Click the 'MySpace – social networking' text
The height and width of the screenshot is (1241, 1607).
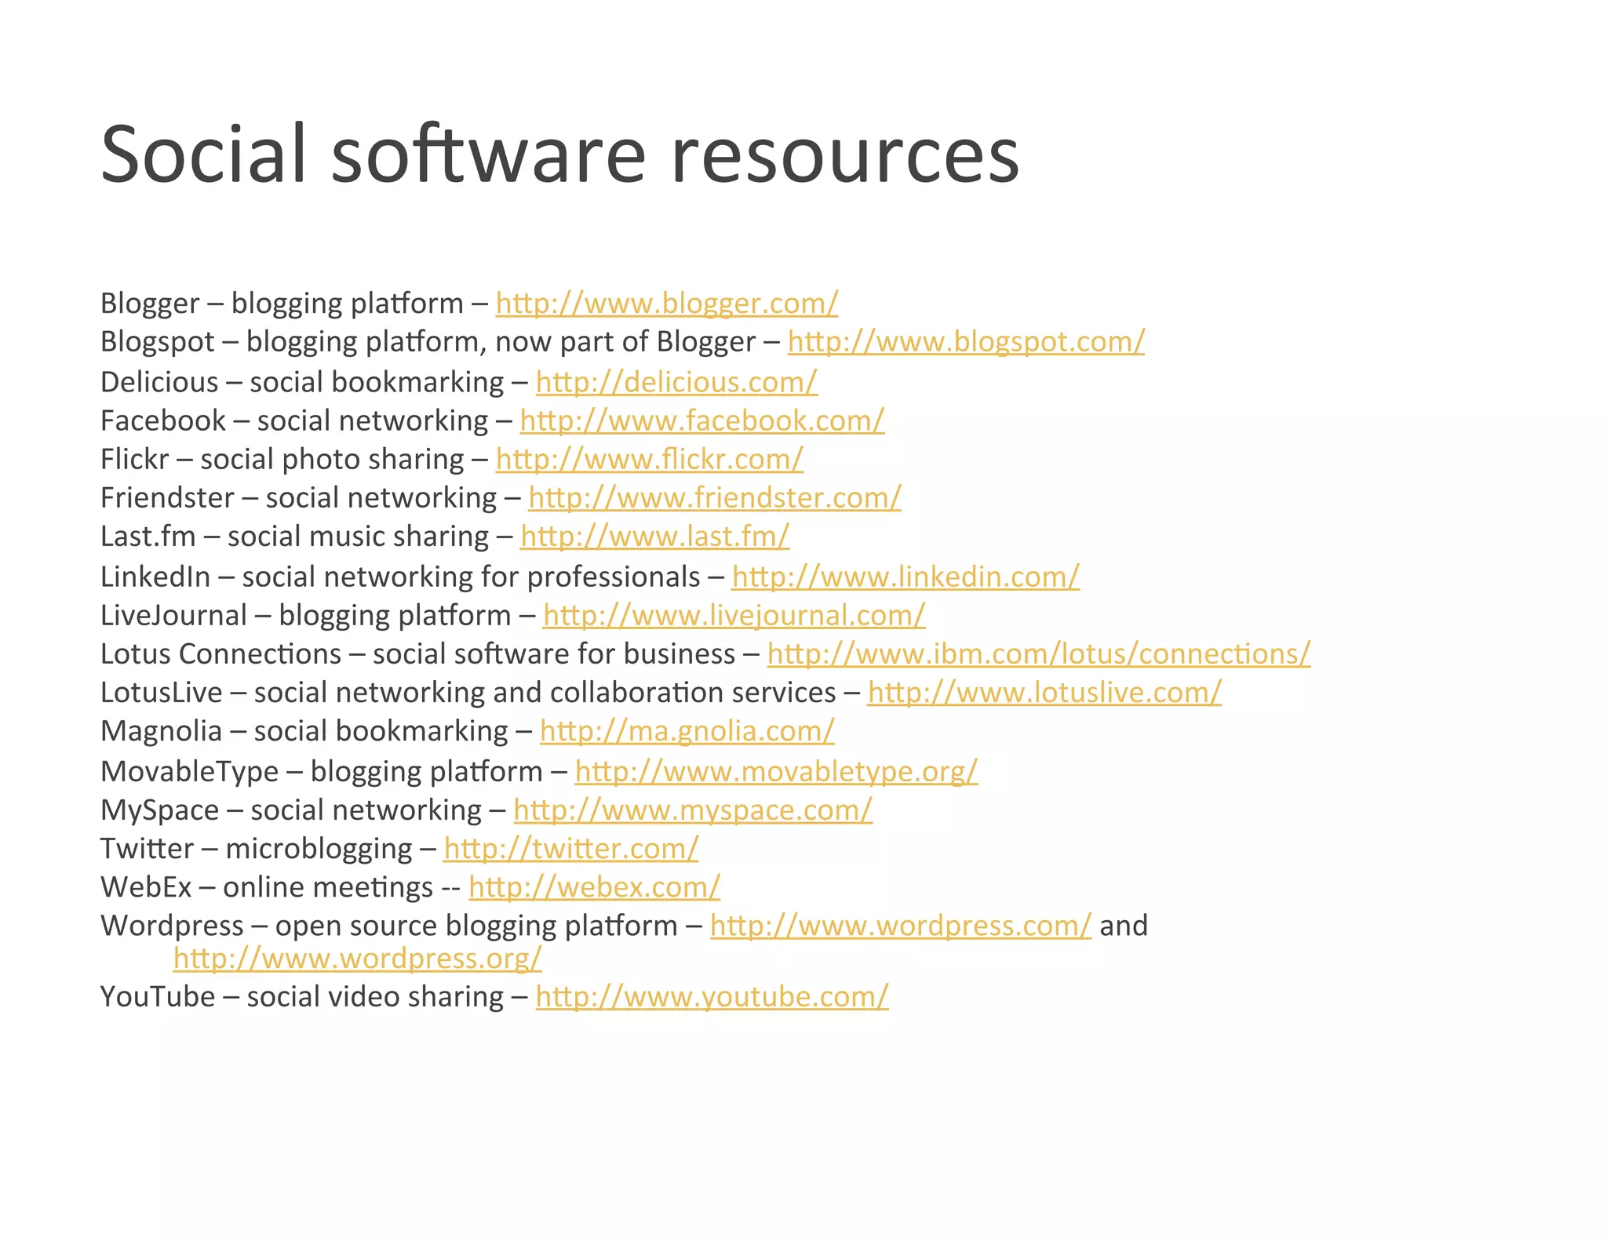click(291, 810)
